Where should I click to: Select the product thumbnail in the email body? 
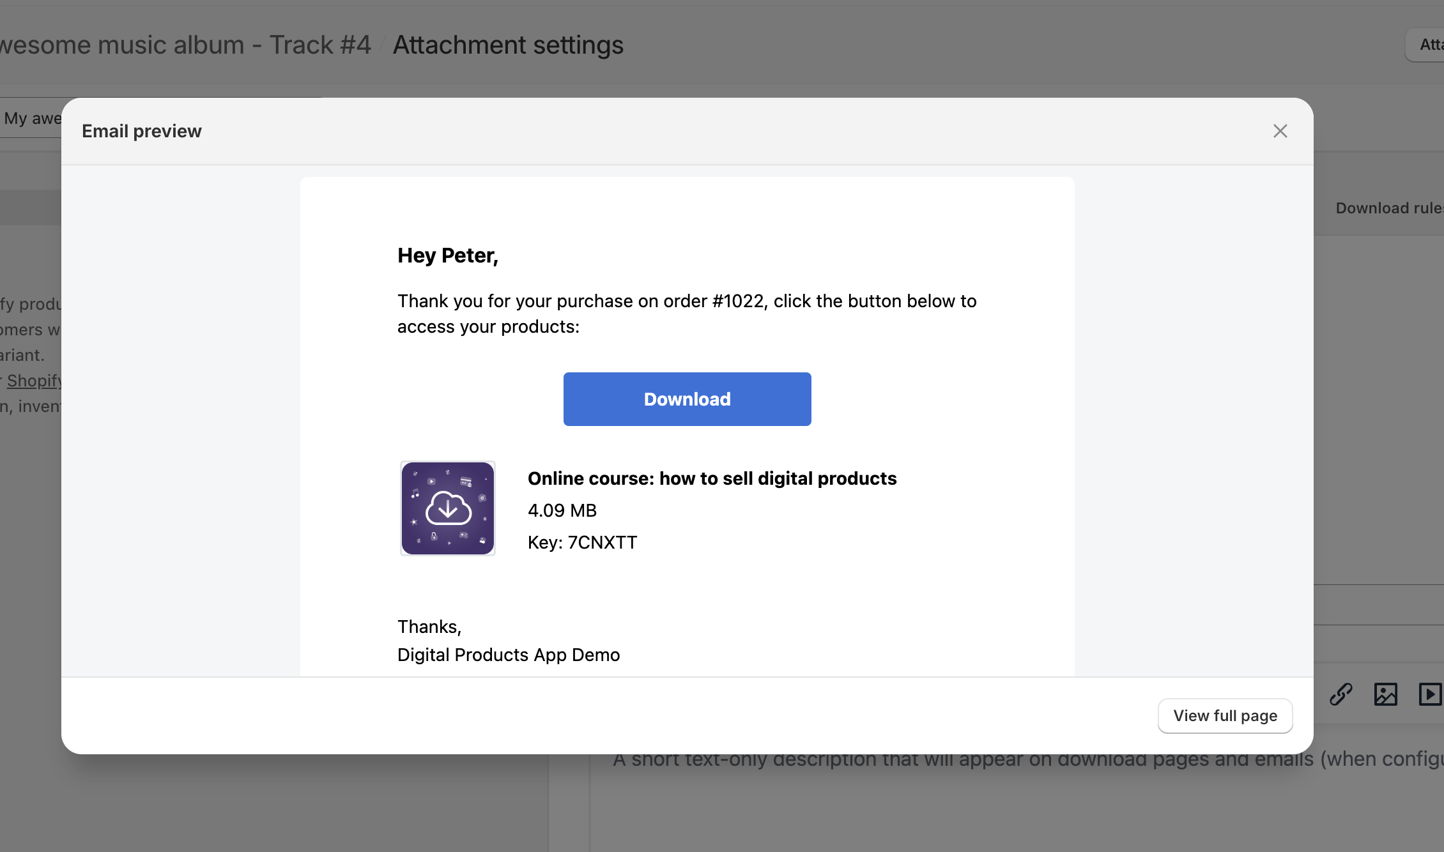coord(447,508)
